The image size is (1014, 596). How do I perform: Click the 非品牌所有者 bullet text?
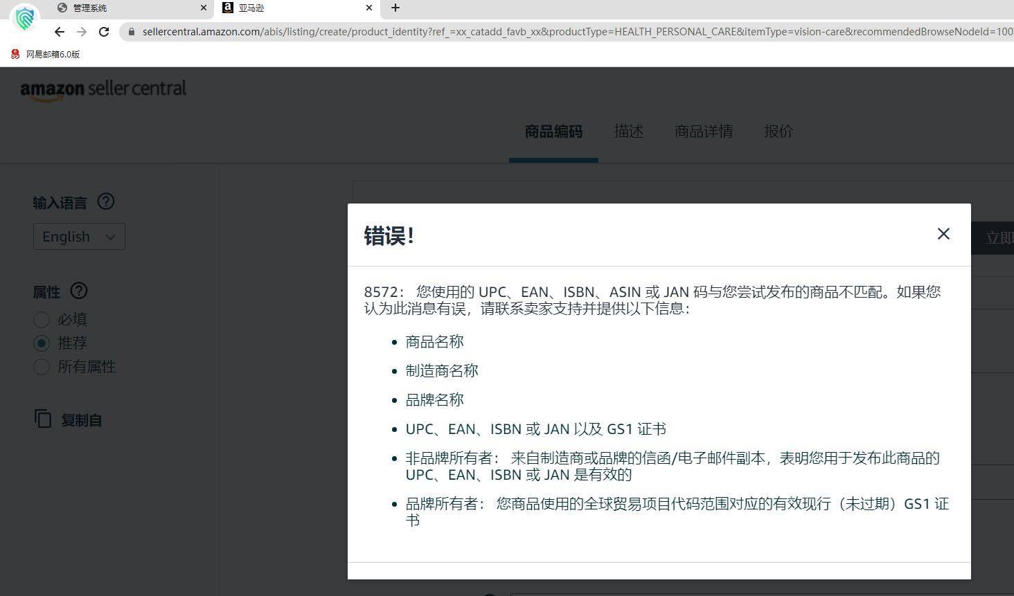pos(673,467)
